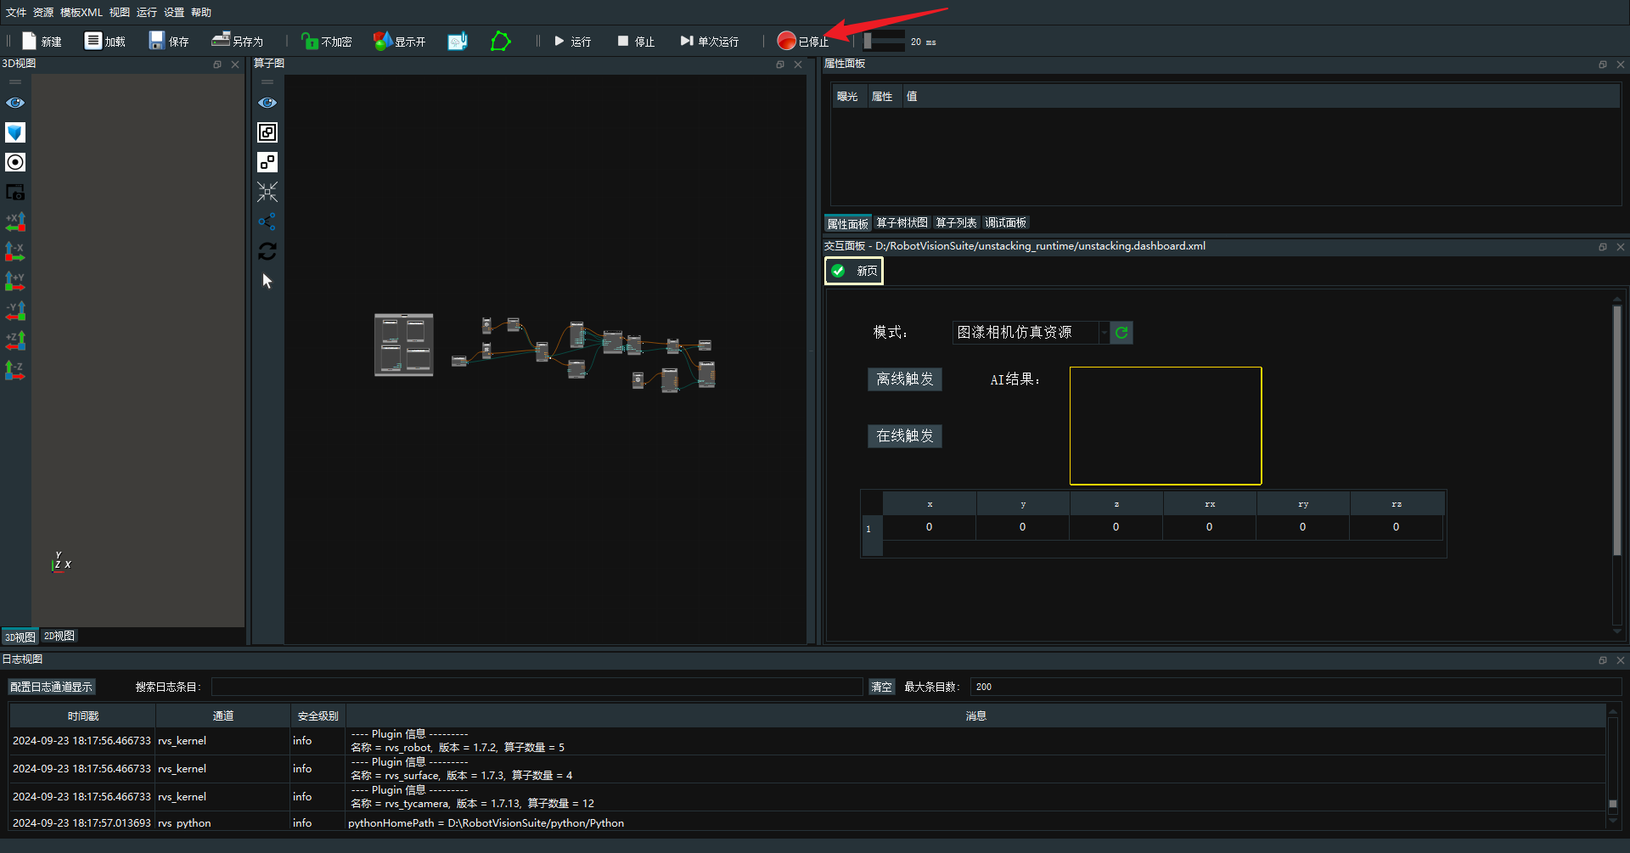Click the blue cube icon in 3D view

point(15,132)
